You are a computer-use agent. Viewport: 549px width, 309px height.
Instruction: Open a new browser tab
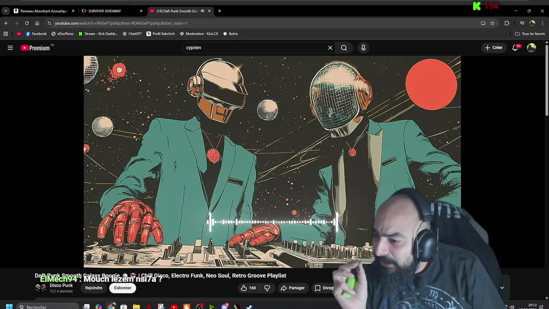(x=219, y=11)
